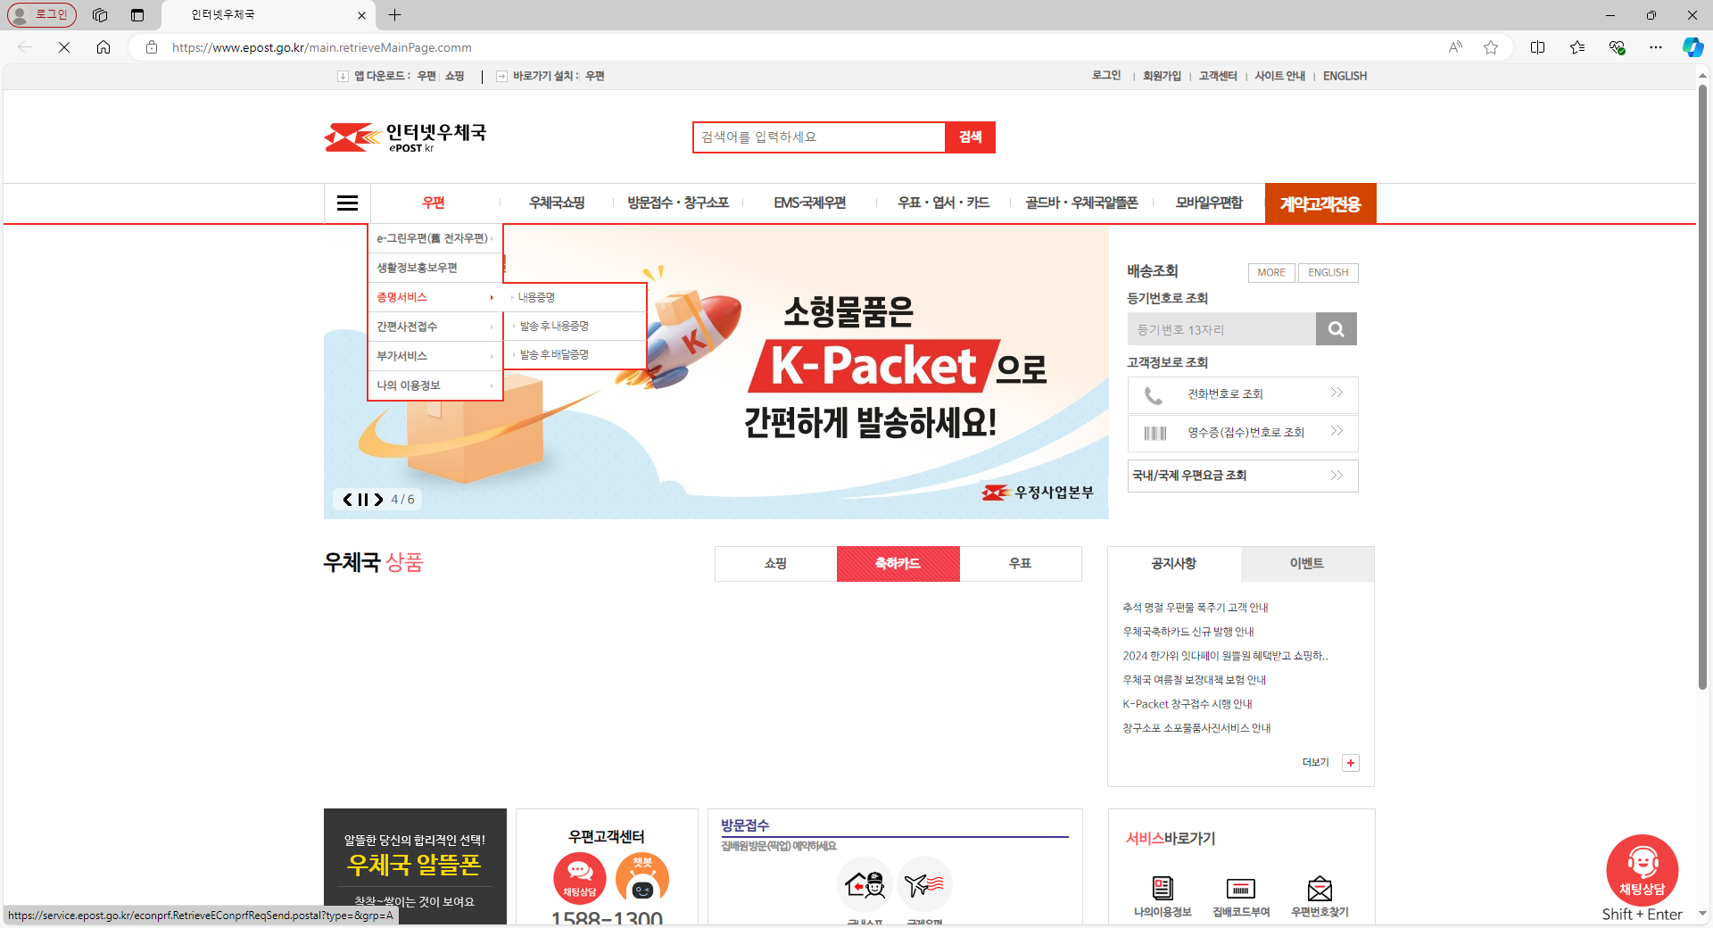Select 발송 후 내용증명 link
This screenshot has width=1713, height=928.
[x=554, y=327]
